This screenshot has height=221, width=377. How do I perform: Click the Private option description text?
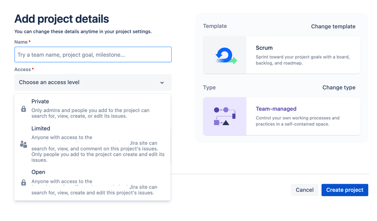click(x=91, y=113)
